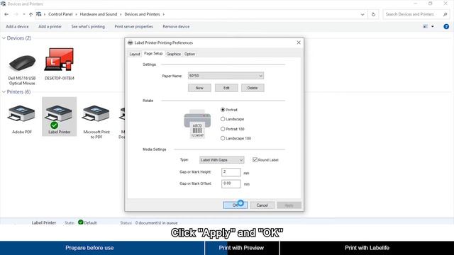Viewport: 454px width, 255px height.
Task: Close the Printing Preferences dialog
Action: point(299,42)
